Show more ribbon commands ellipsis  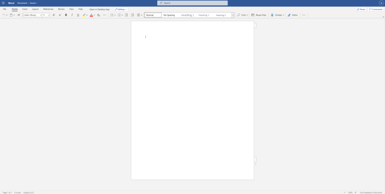point(304,15)
